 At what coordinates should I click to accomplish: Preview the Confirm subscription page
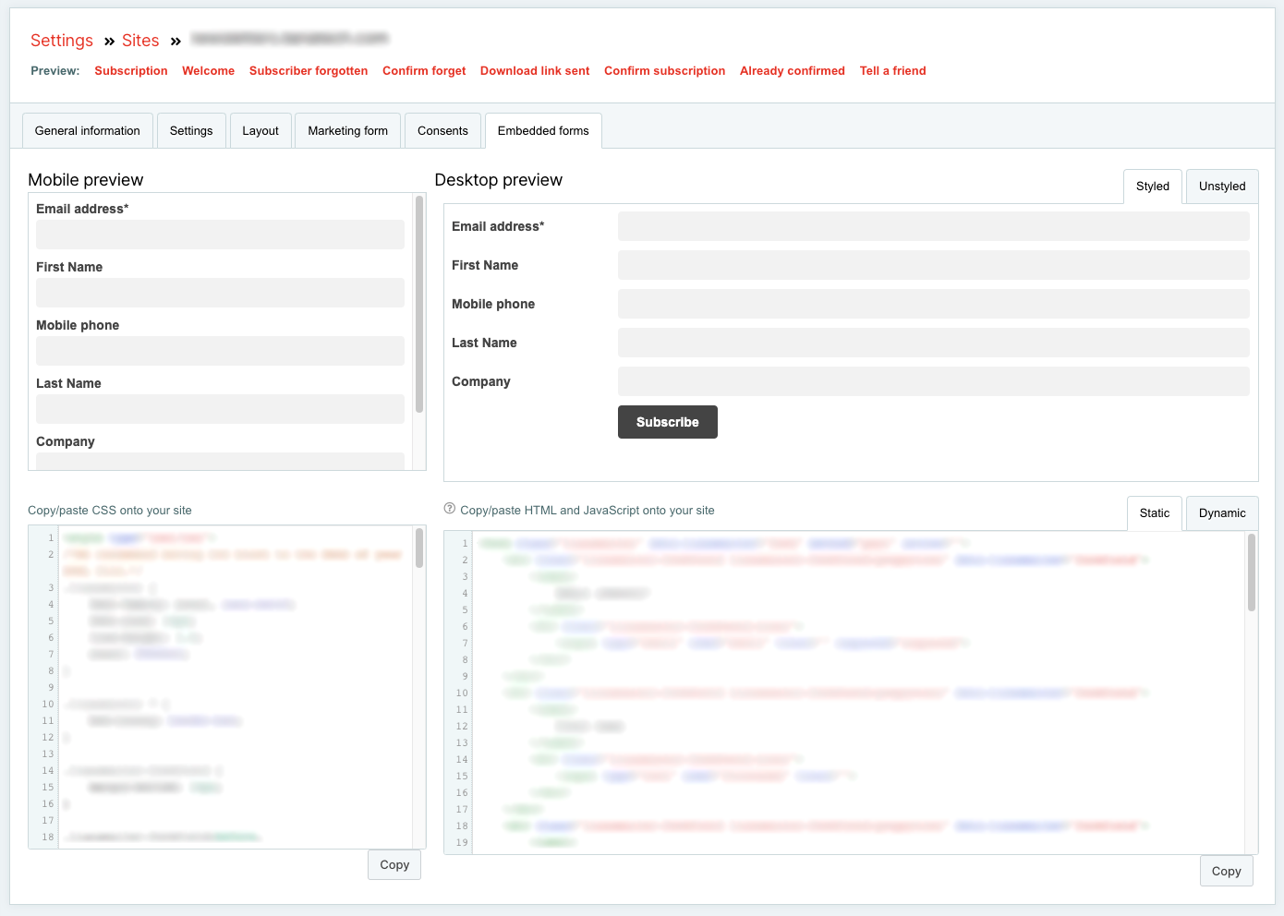pyautogui.click(x=664, y=71)
